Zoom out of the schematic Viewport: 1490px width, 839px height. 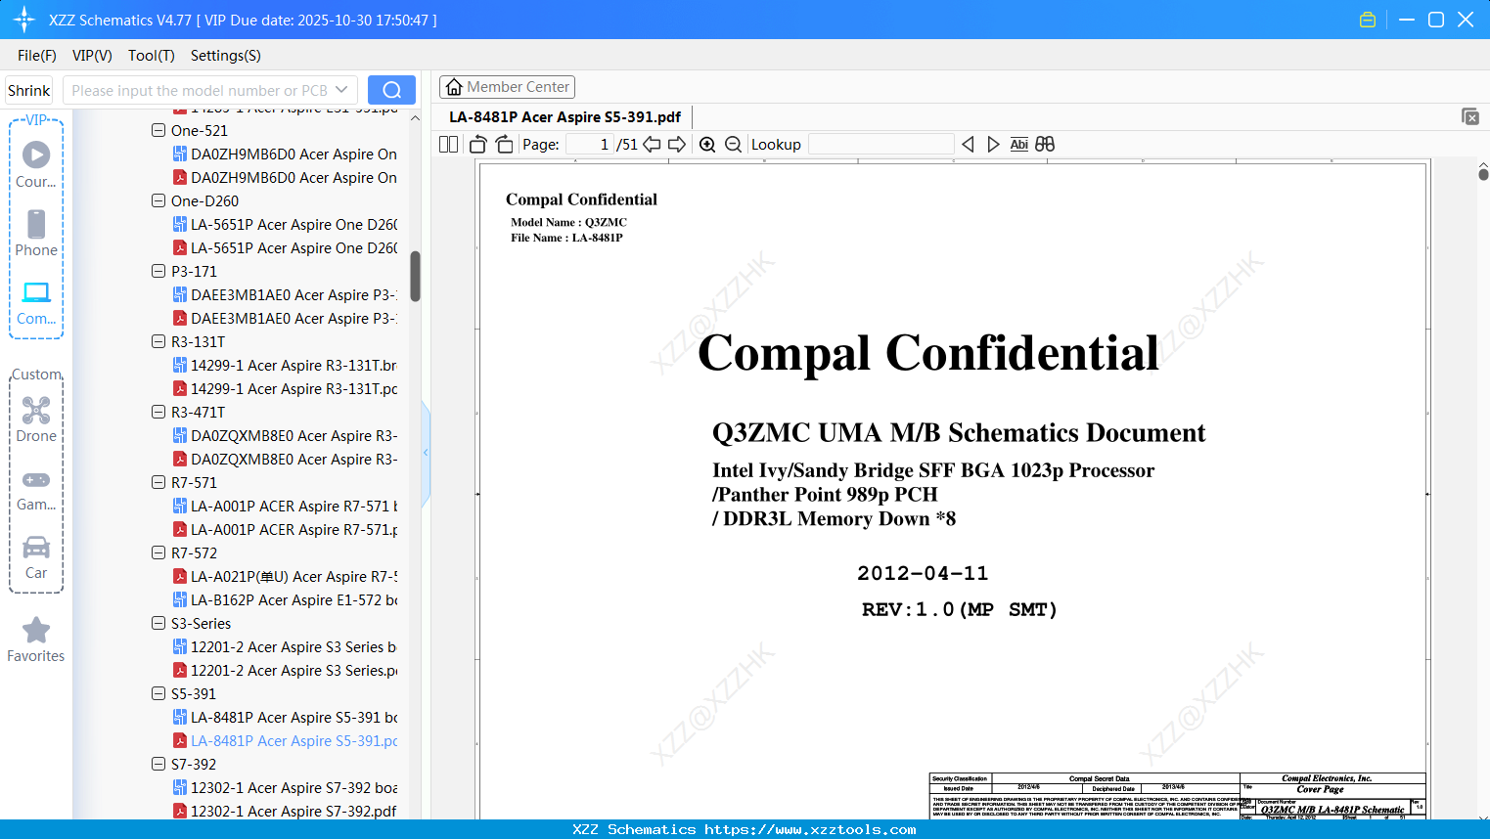(x=734, y=145)
